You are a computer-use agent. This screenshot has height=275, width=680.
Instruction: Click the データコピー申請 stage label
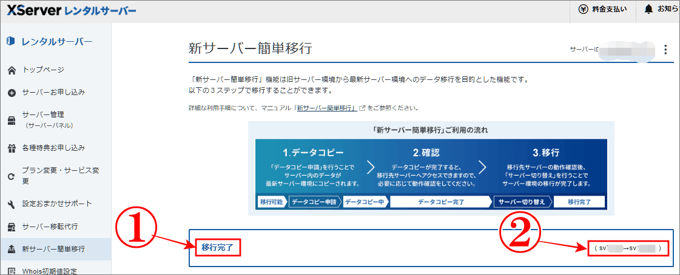[314, 202]
